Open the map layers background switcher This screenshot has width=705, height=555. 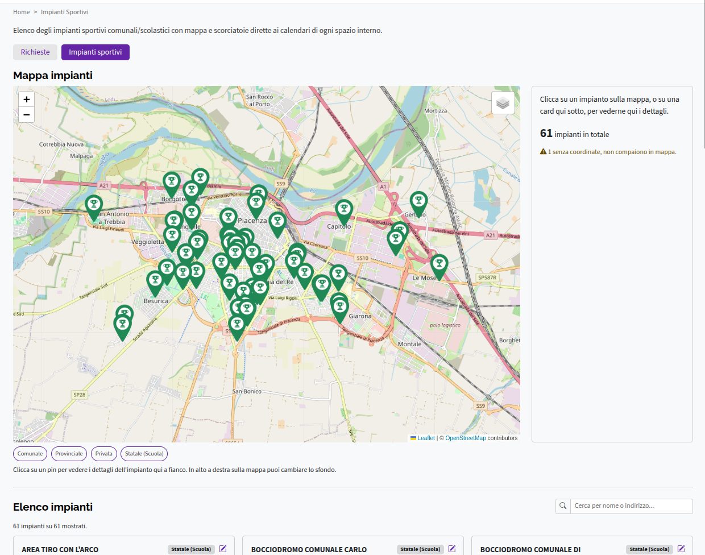(x=503, y=103)
